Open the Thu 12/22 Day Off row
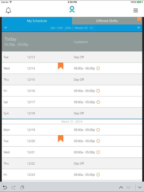Viewport: 144px width, 192px height. 72,163
